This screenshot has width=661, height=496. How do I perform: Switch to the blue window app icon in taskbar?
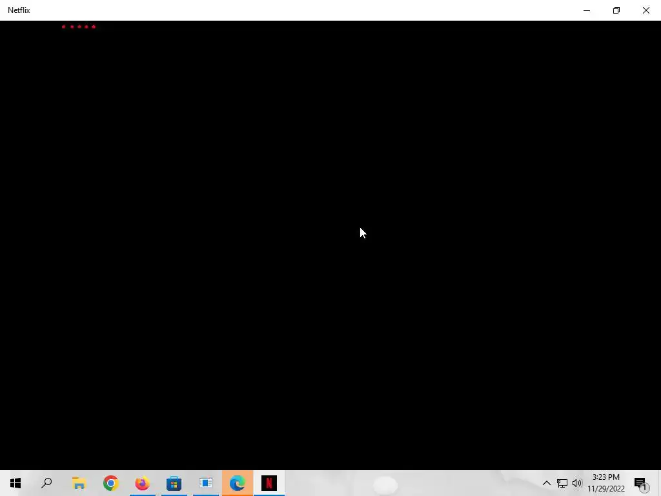(x=206, y=483)
